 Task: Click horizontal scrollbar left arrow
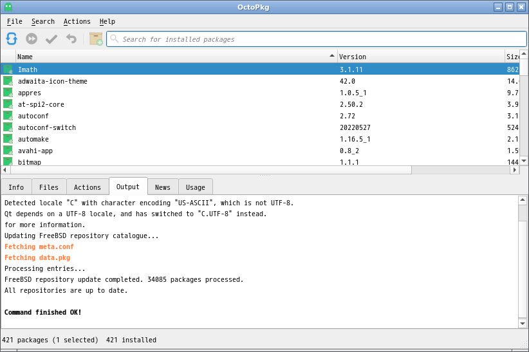click(x=5, y=170)
